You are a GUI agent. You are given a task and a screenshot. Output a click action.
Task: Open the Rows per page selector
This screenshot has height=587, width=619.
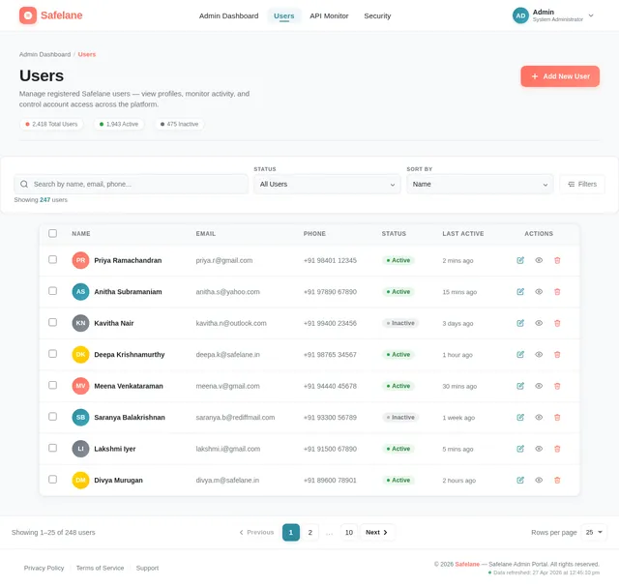pos(594,532)
